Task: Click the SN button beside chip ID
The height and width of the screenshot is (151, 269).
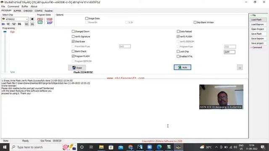Action: 32,24
